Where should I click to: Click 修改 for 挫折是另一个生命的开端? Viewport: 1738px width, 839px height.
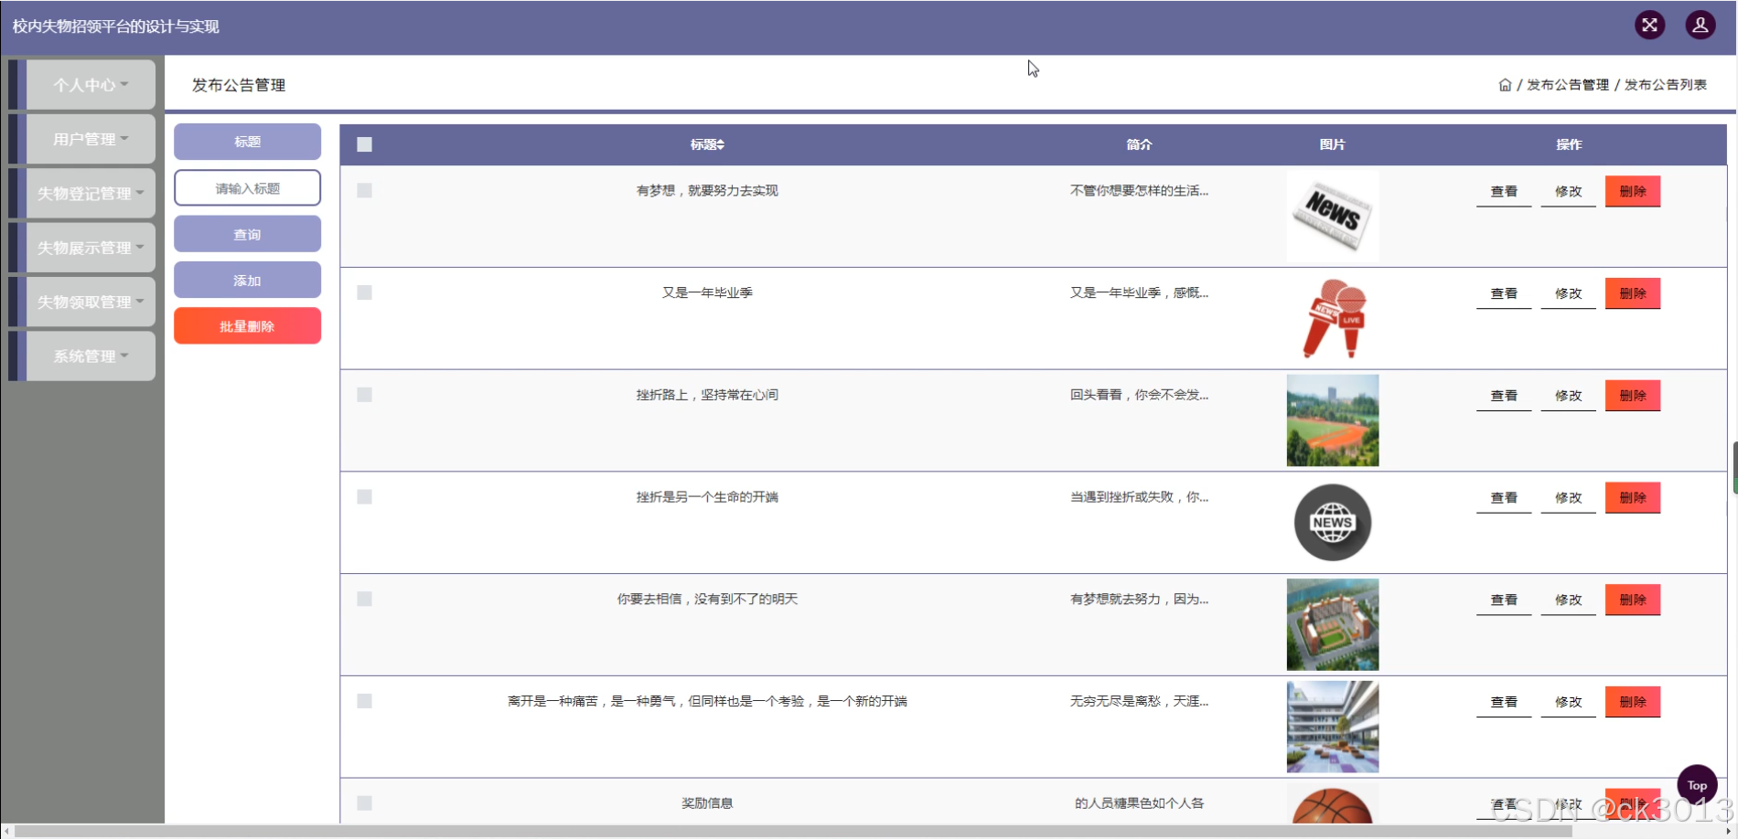point(1568,497)
